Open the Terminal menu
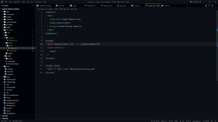 click(x=38, y=2)
